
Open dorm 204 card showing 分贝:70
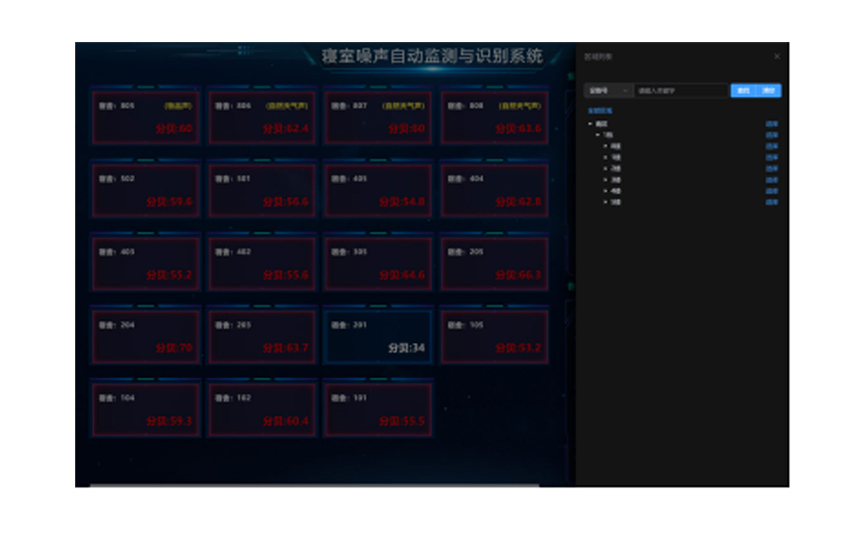[x=145, y=337]
